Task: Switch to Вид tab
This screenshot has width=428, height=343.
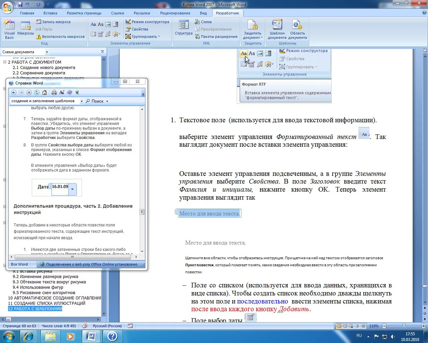Action: tap(203, 13)
